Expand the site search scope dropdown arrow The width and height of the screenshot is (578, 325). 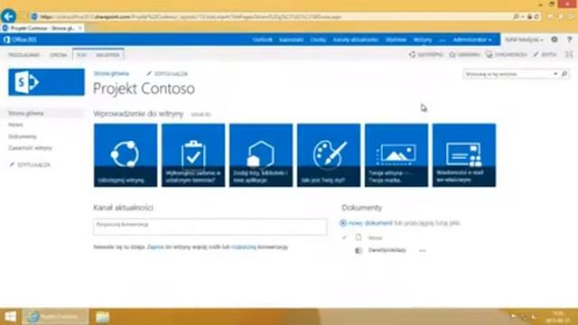click(x=555, y=74)
